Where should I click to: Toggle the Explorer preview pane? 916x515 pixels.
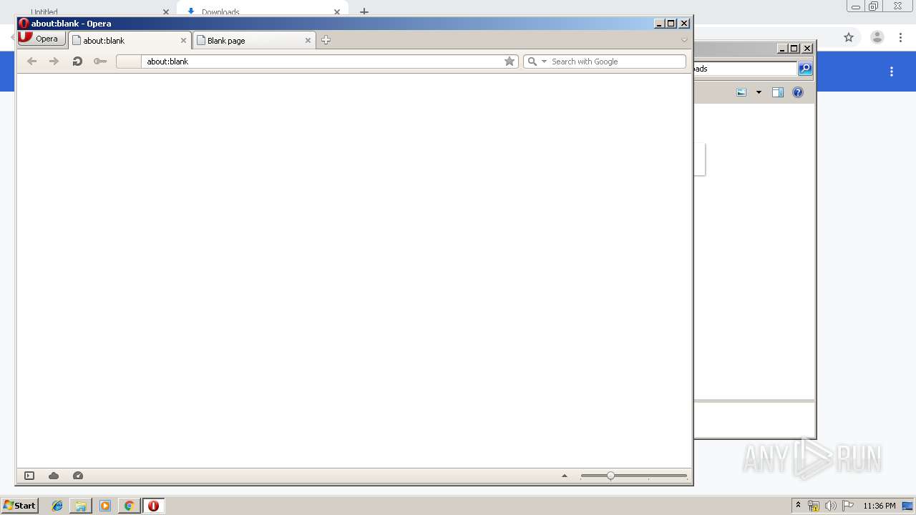click(x=778, y=92)
